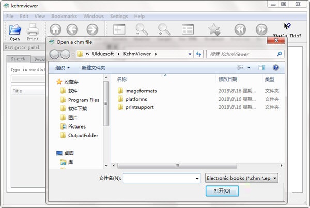Click the zoom in magnifier icon
Screen dimensions: 310x208
click(x=164, y=29)
